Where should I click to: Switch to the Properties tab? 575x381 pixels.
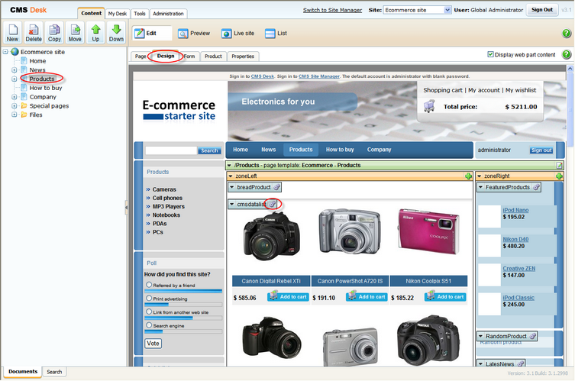pyautogui.click(x=243, y=56)
